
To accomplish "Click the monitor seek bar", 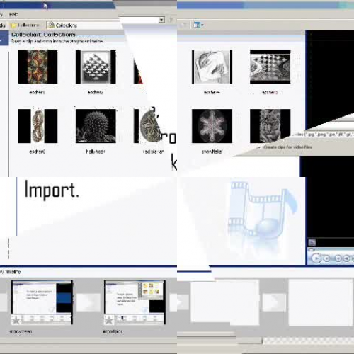I will tap(331, 249).
